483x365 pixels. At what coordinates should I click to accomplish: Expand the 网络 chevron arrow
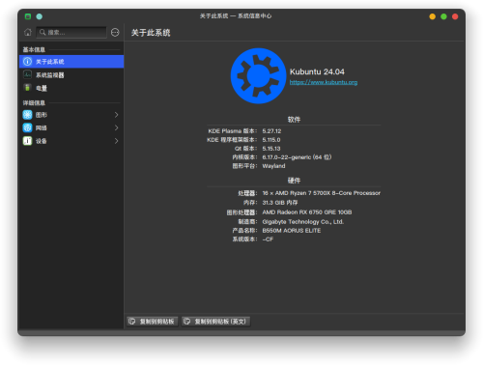(x=117, y=127)
